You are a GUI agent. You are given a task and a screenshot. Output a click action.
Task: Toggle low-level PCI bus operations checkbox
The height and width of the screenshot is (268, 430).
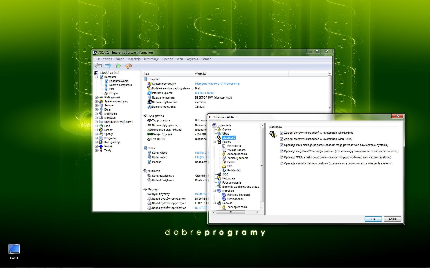point(282,151)
